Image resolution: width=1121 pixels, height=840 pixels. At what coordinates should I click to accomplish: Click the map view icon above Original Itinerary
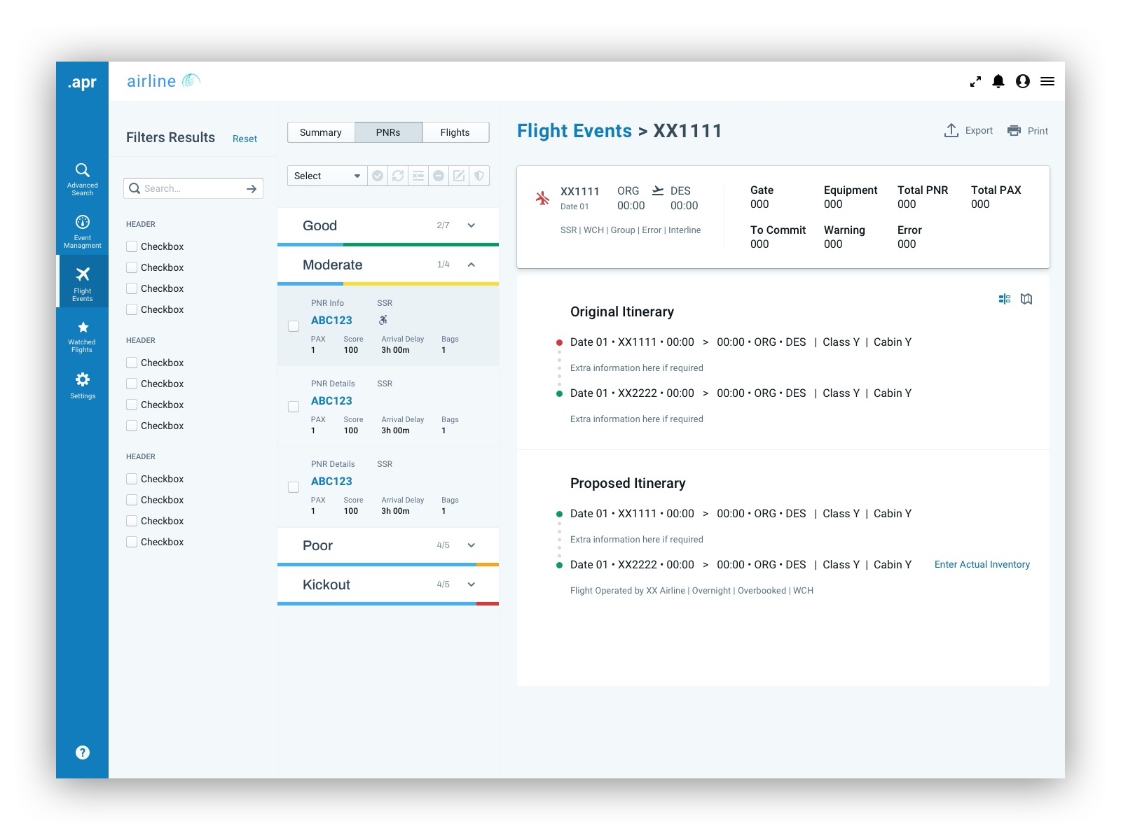1026,299
